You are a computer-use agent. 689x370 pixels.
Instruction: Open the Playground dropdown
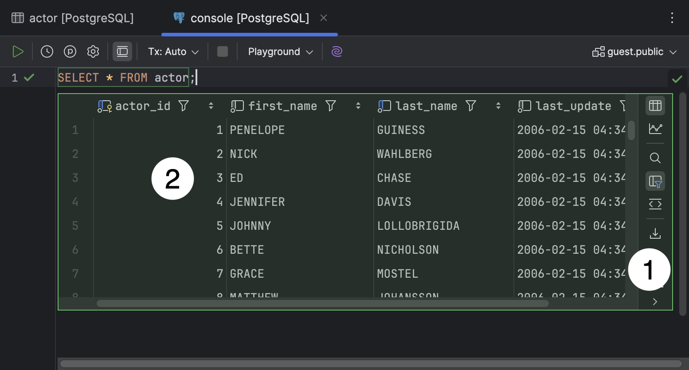click(279, 51)
